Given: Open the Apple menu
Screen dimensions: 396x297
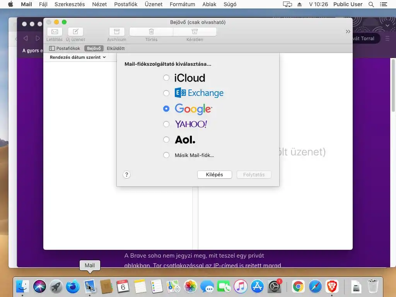Looking at the screenshot, I should [10, 4].
